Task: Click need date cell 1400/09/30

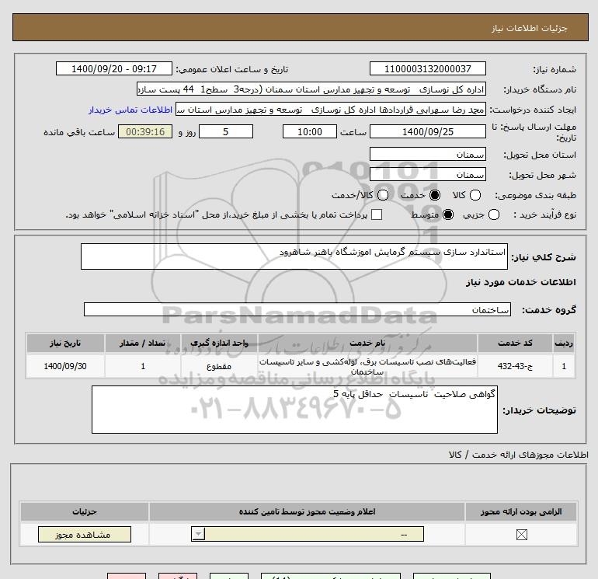Action: point(65,366)
